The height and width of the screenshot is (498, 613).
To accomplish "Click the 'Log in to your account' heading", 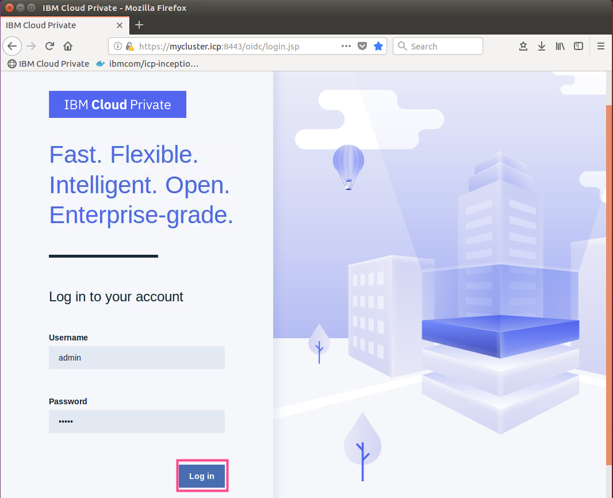I will 116,297.
